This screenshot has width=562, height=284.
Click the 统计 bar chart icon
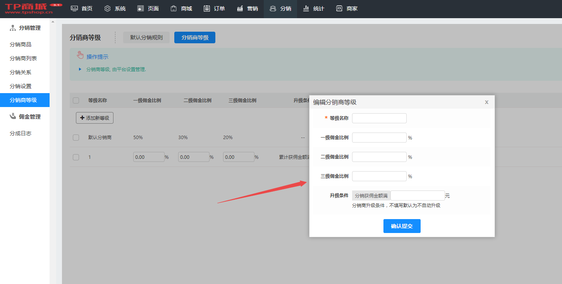[306, 9]
